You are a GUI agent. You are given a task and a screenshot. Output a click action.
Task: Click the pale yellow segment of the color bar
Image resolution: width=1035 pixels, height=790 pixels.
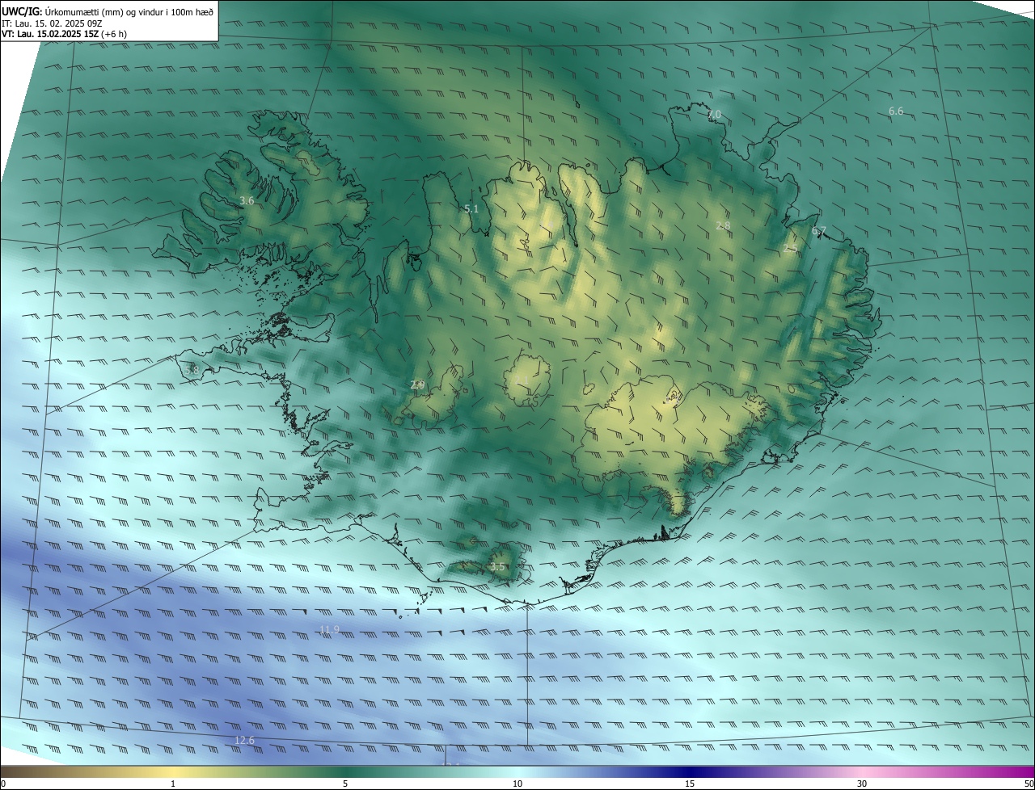(x=174, y=772)
